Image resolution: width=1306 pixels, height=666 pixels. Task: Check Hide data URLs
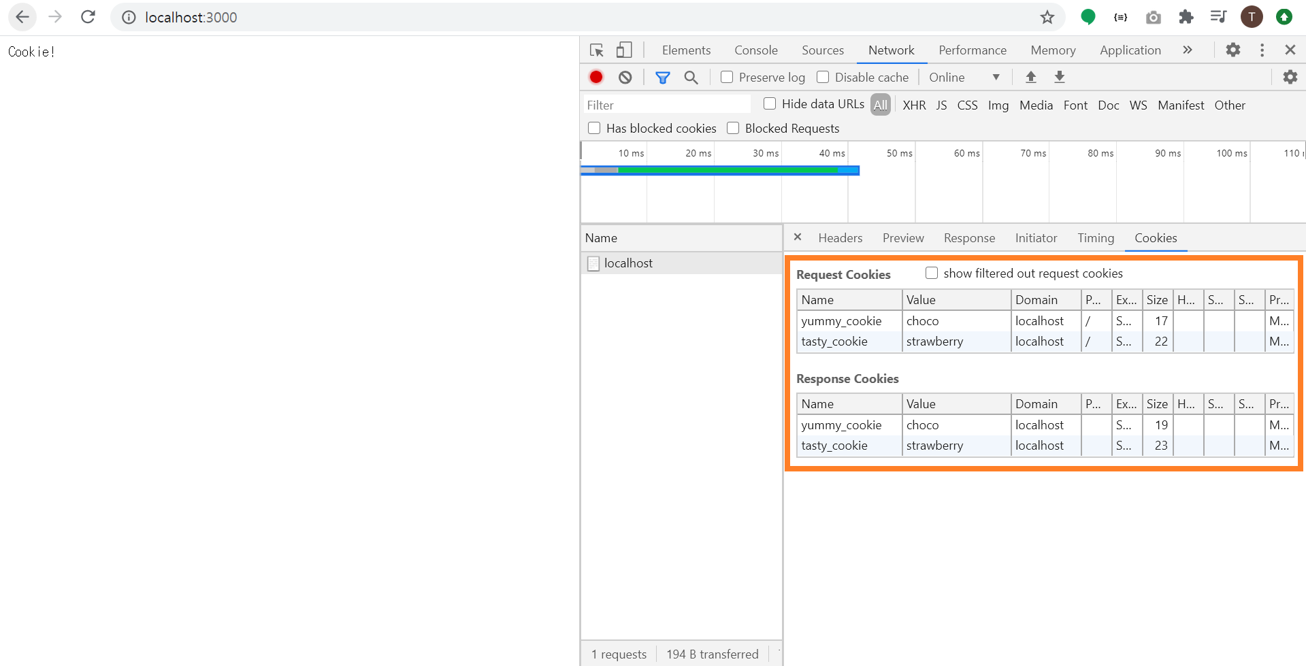click(x=770, y=103)
